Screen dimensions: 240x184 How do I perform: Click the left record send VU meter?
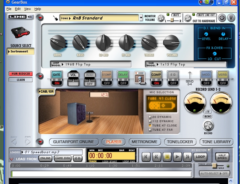pos(195,103)
